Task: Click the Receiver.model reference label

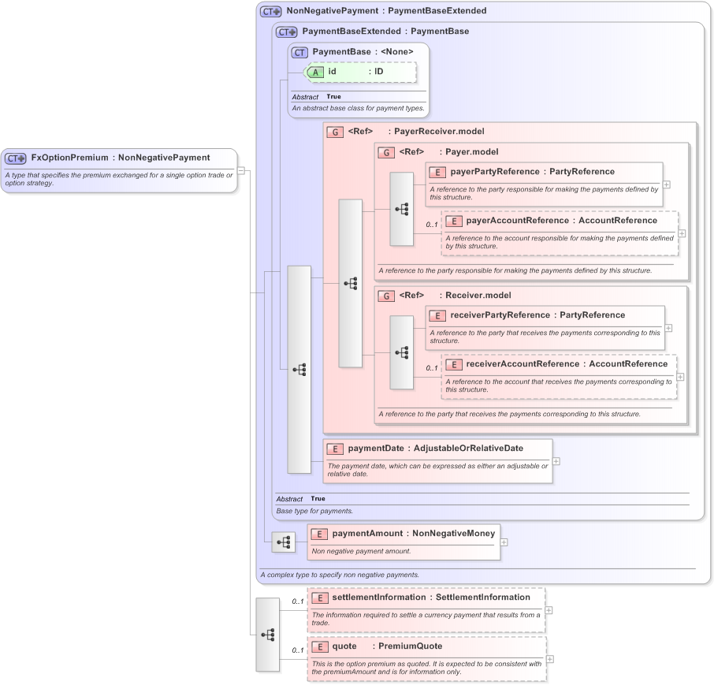Action: point(456,295)
